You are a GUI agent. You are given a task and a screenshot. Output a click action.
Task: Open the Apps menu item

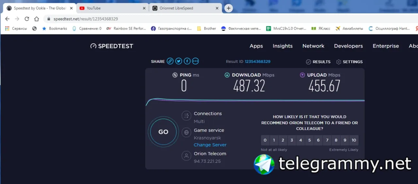coord(256,46)
